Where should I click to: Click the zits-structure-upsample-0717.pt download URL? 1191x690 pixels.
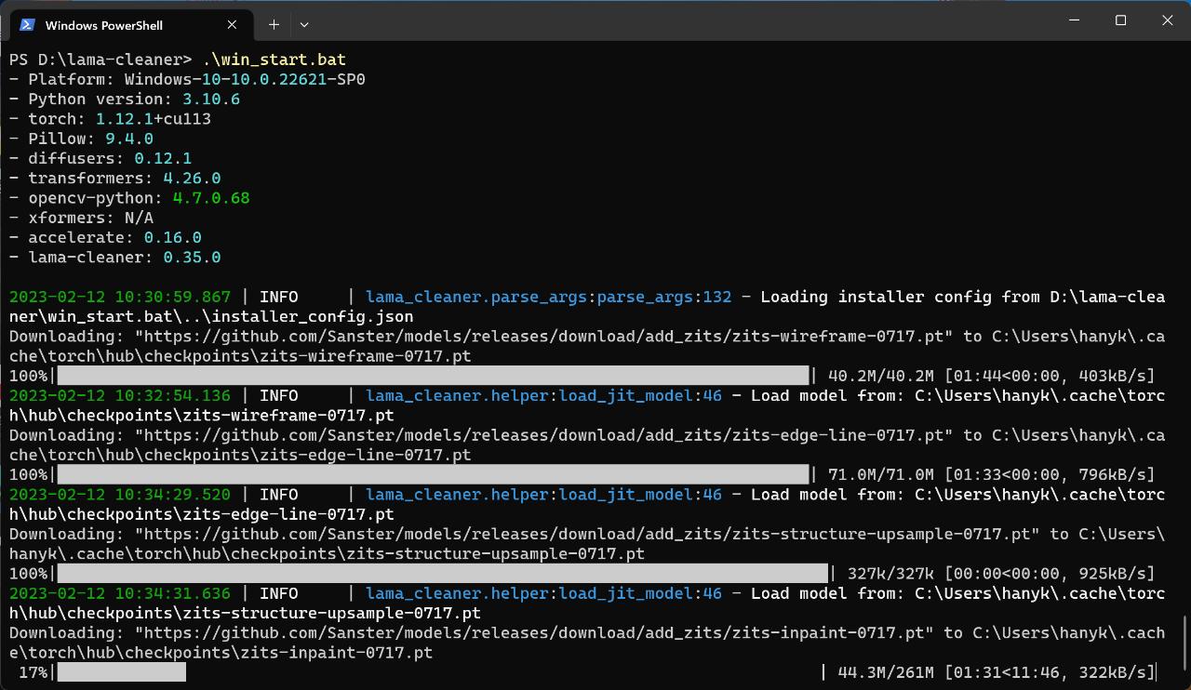coord(588,534)
